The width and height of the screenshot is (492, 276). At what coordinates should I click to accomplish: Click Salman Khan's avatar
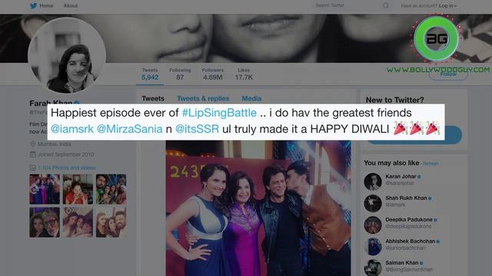[x=373, y=268]
